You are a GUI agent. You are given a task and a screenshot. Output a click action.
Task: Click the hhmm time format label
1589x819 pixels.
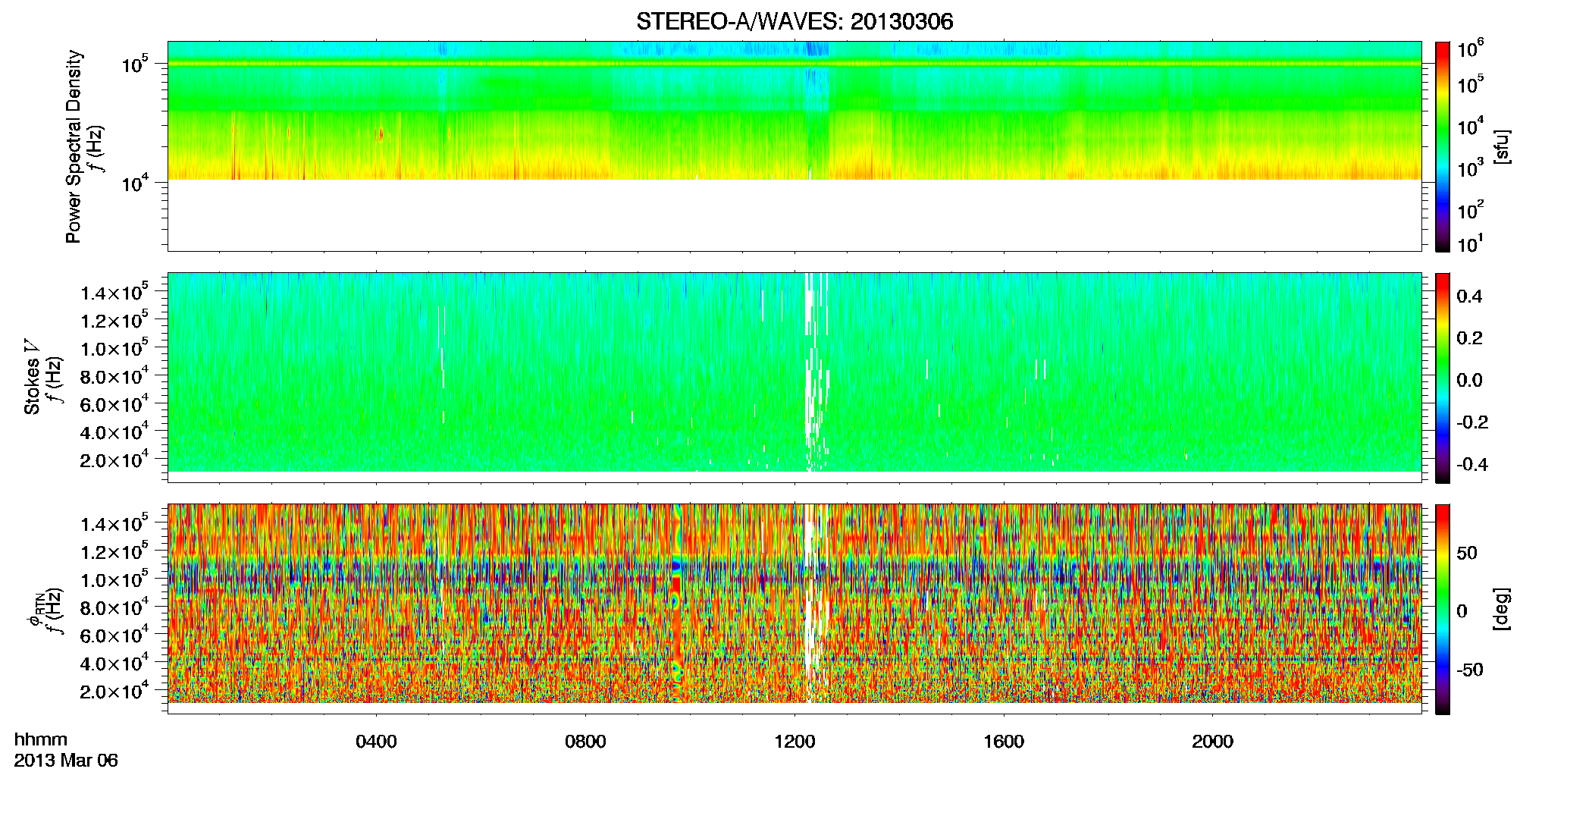(41, 740)
